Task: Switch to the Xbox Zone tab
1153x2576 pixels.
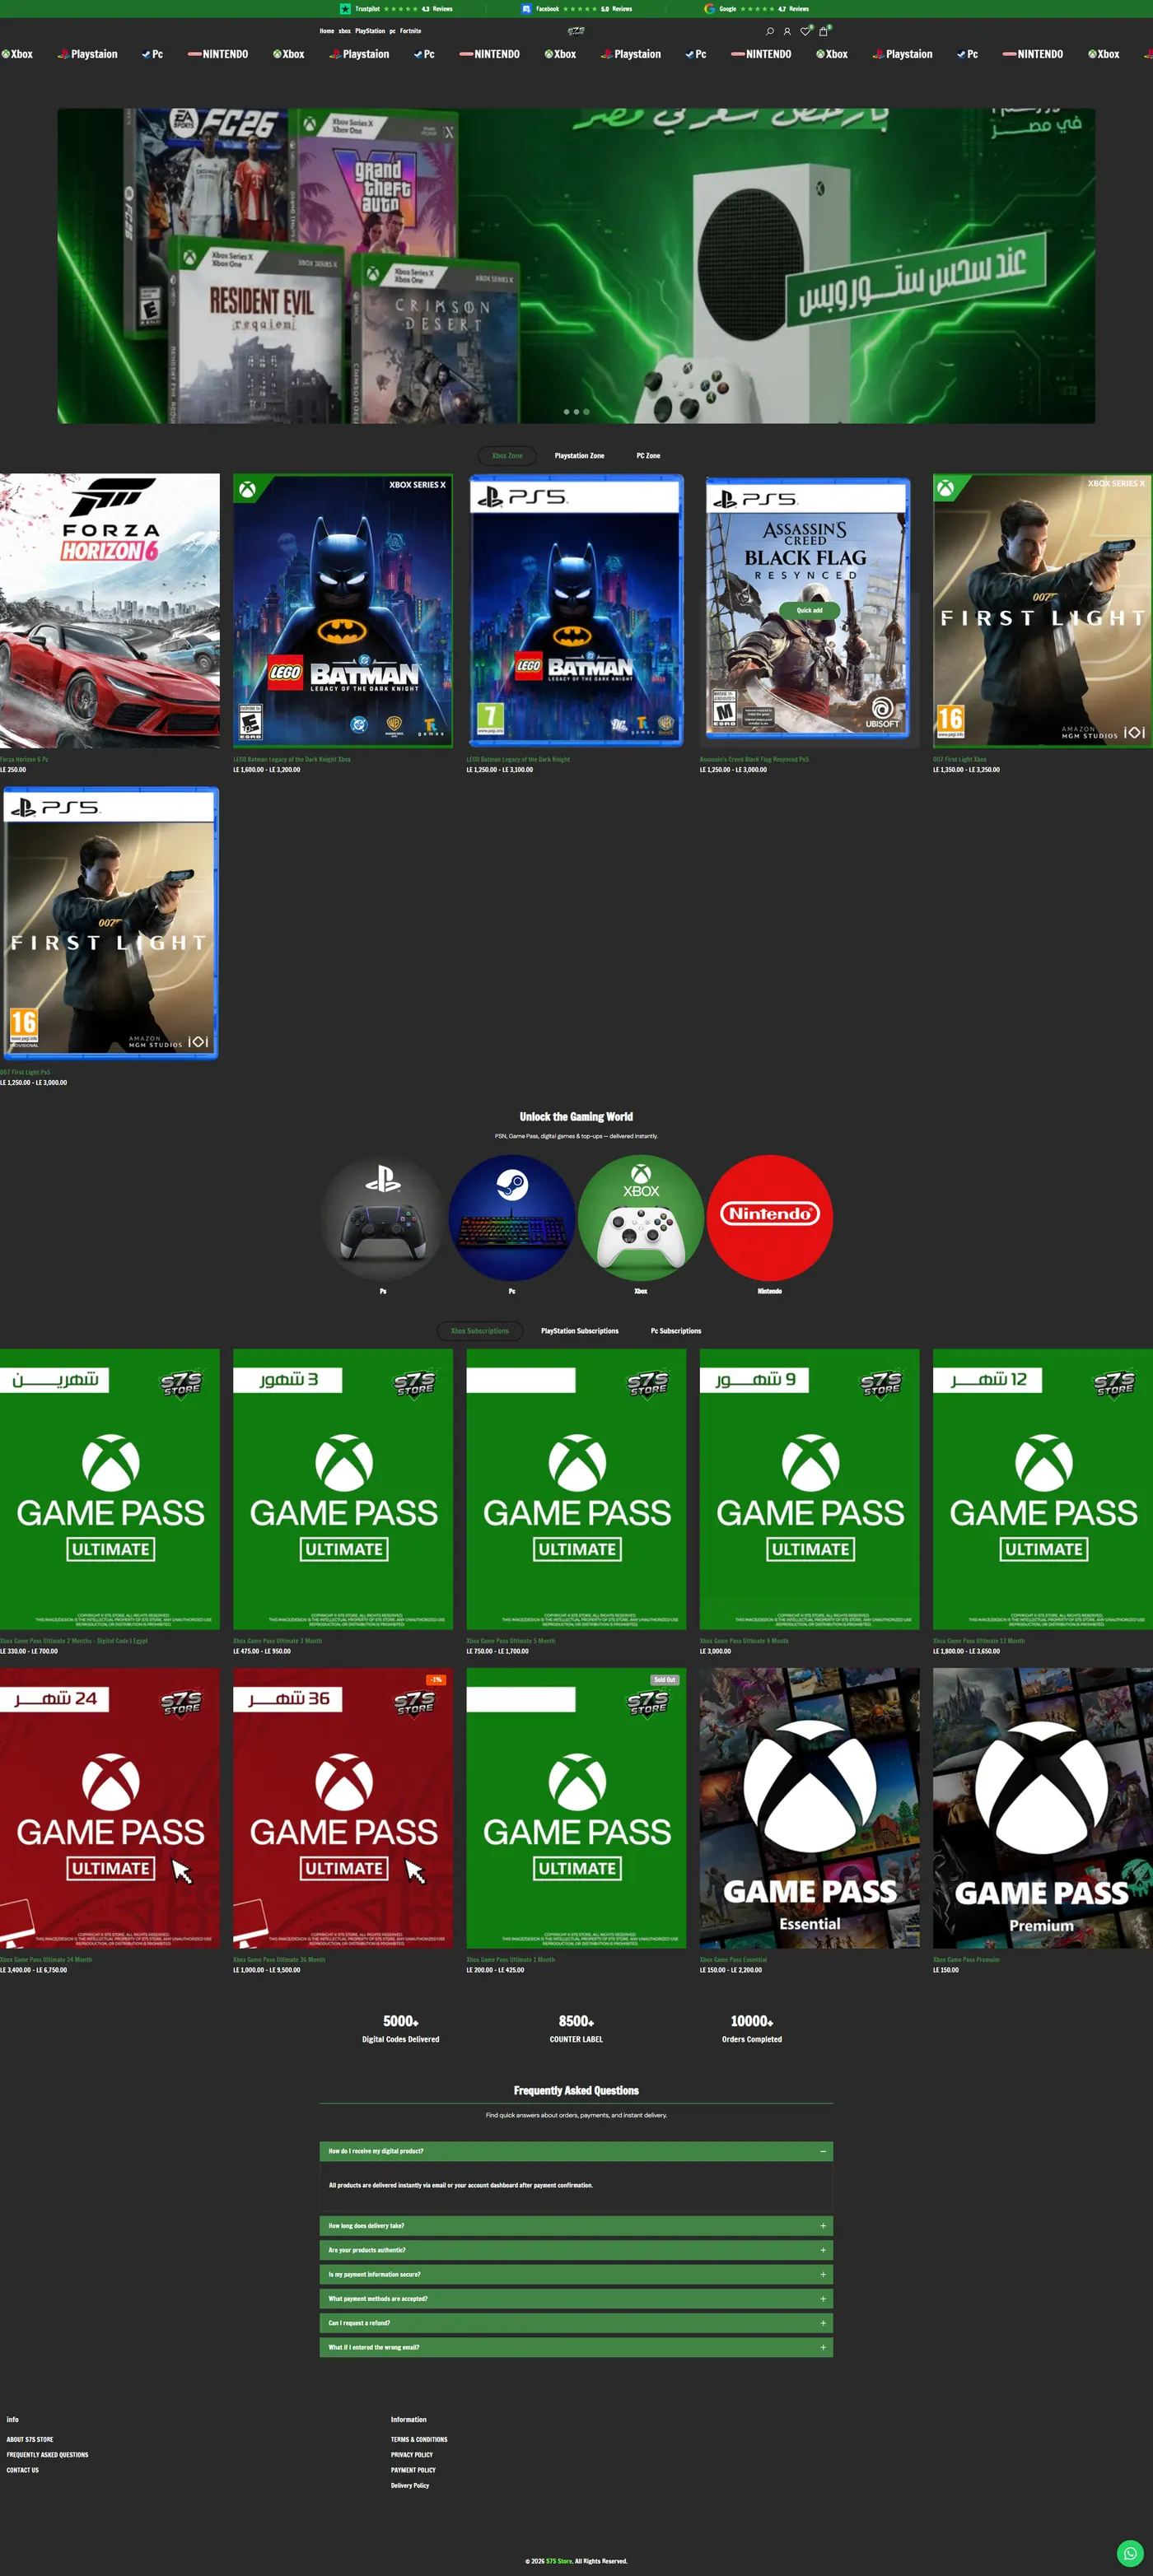Action: click(x=507, y=456)
